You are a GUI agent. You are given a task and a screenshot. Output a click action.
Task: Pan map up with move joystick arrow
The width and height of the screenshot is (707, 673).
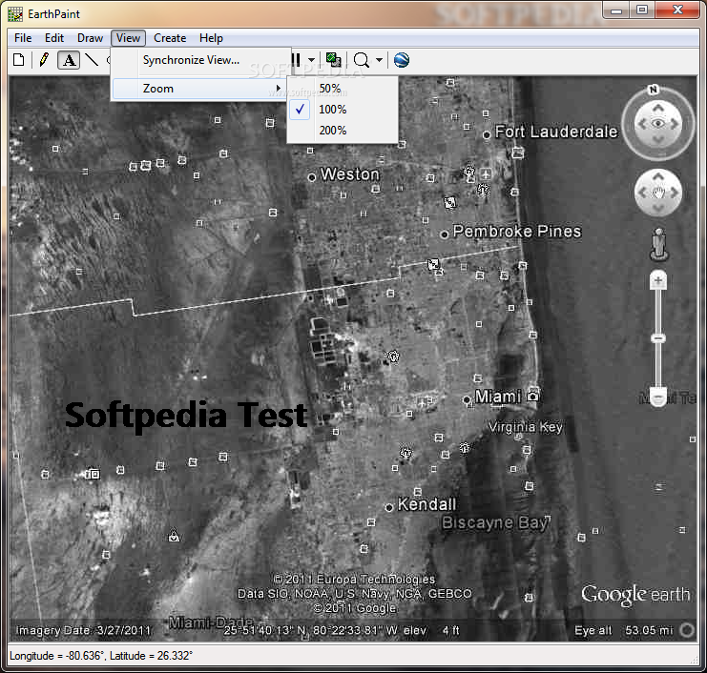pyautogui.click(x=658, y=177)
